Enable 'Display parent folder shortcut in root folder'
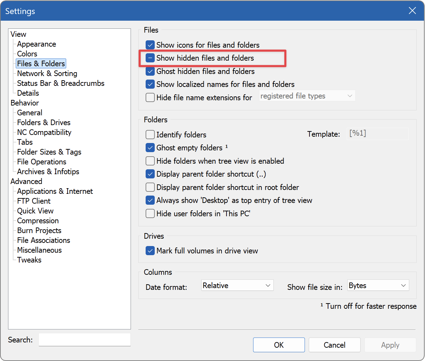Screen dimensions: 425x361 [x=150, y=187]
